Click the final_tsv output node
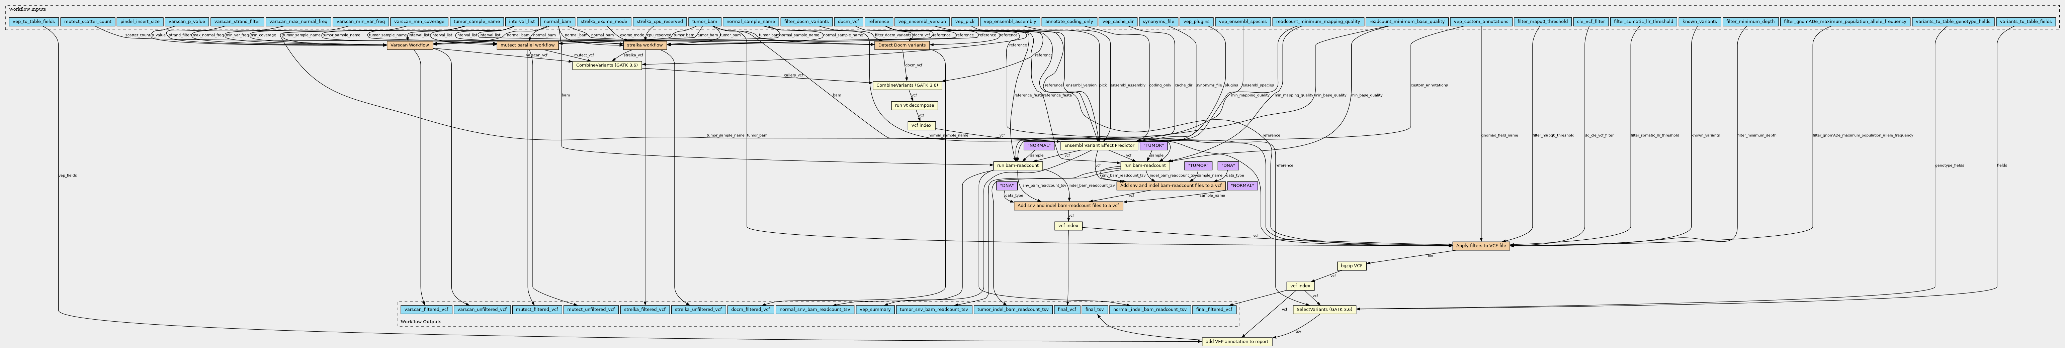2065x348 pixels. pos(1094,309)
